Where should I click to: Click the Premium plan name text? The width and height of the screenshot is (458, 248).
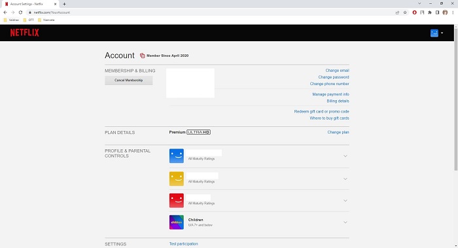click(x=177, y=132)
